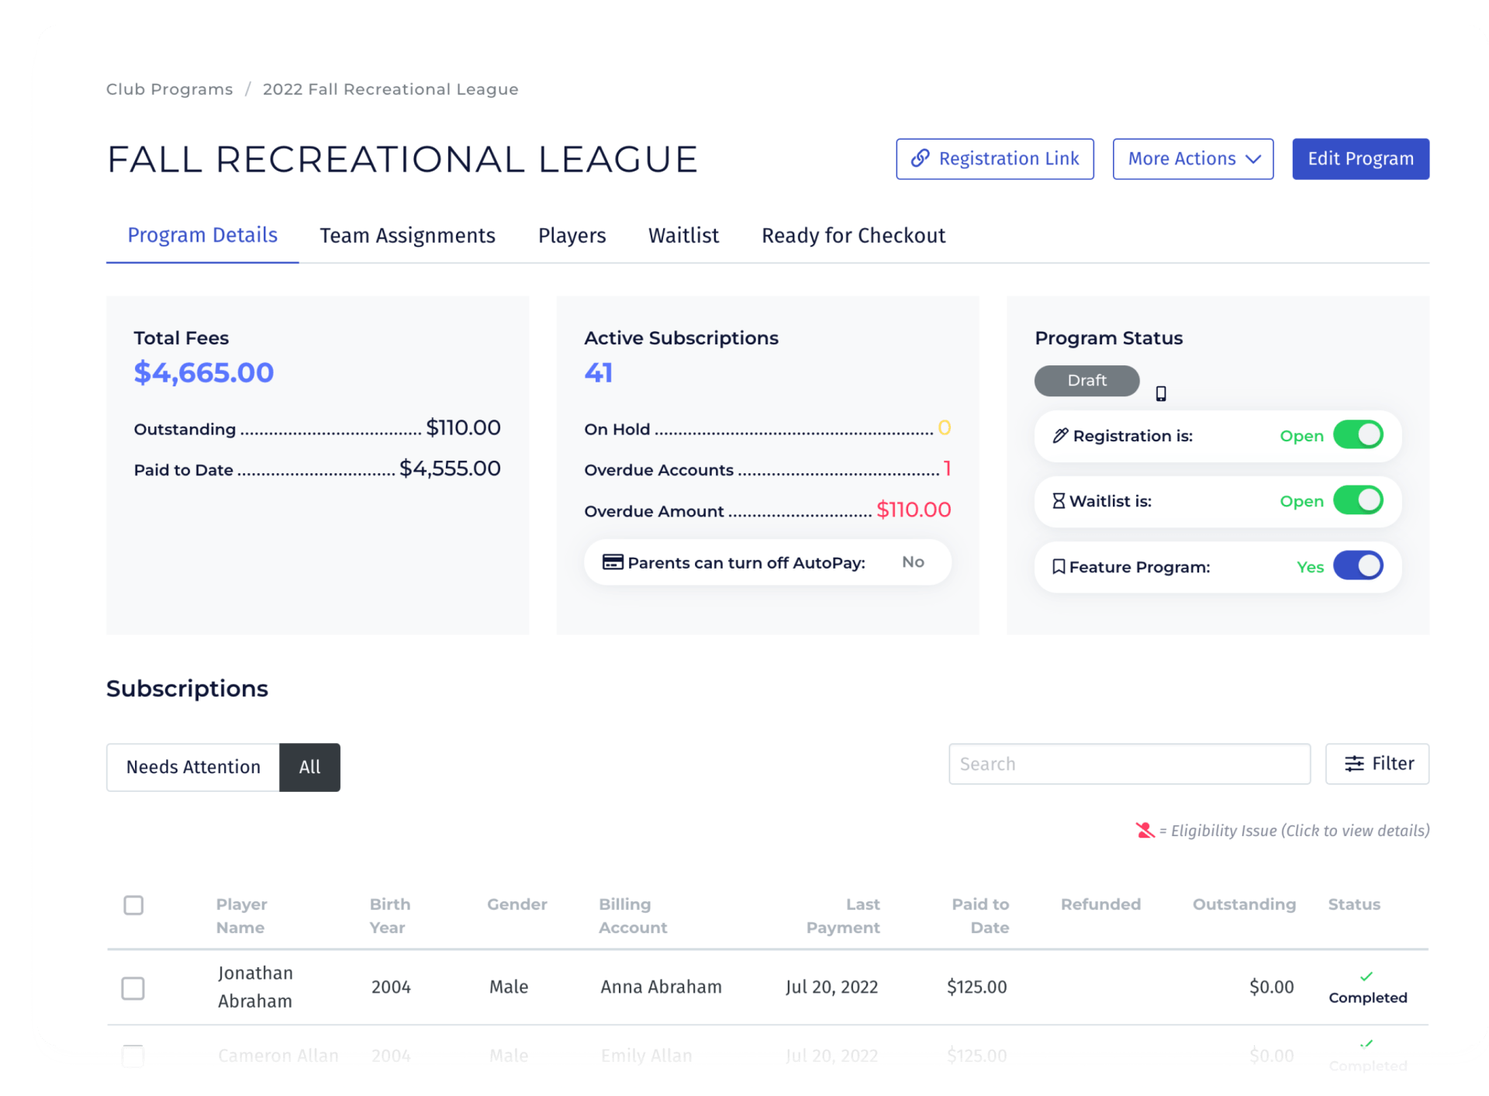Click the Gender column header

pyautogui.click(x=517, y=904)
